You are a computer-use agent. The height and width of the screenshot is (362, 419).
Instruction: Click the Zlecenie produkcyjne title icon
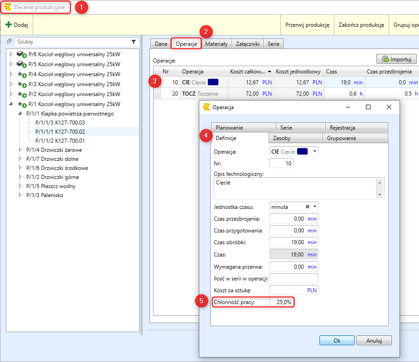pos(8,7)
